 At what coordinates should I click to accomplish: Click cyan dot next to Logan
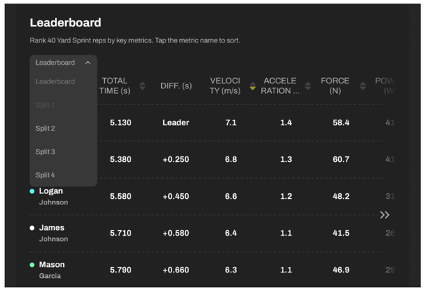(32, 191)
